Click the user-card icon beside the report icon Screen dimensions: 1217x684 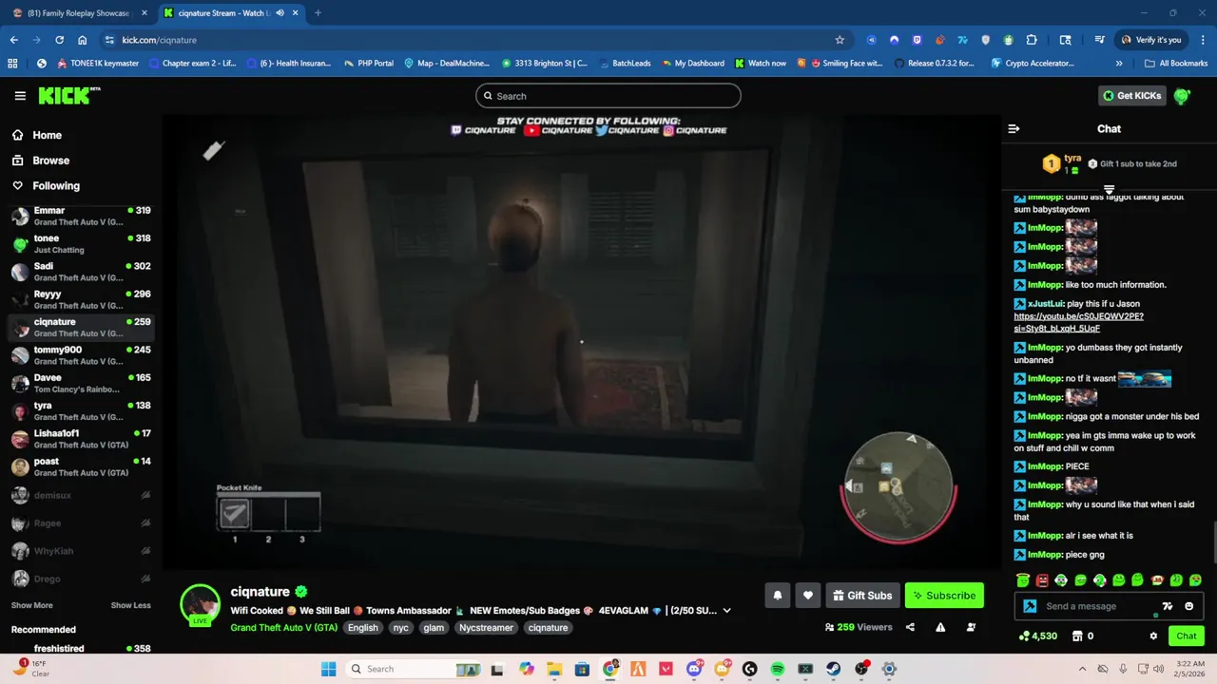[971, 627]
